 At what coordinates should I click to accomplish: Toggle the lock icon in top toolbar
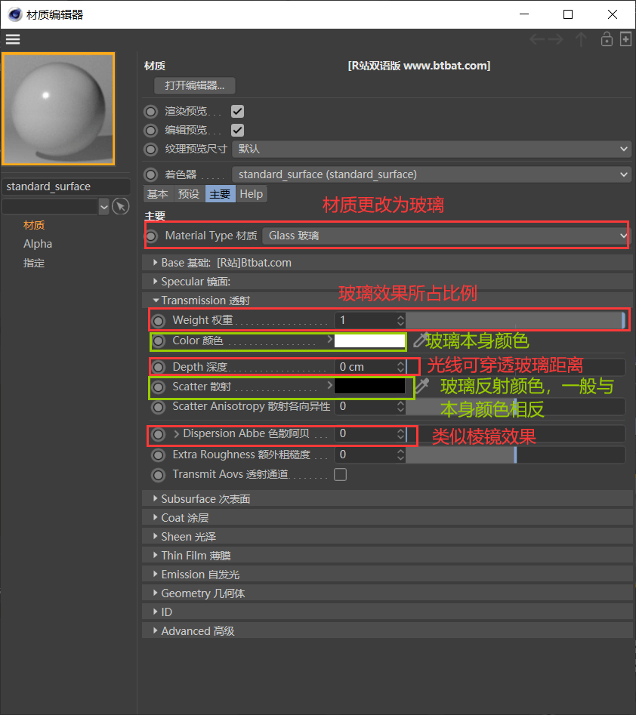(x=607, y=39)
